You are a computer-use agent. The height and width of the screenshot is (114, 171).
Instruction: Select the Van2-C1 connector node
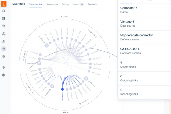coord(49,84)
